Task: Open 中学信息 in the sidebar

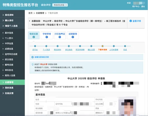Action: pyautogui.click(x=9, y=44)
